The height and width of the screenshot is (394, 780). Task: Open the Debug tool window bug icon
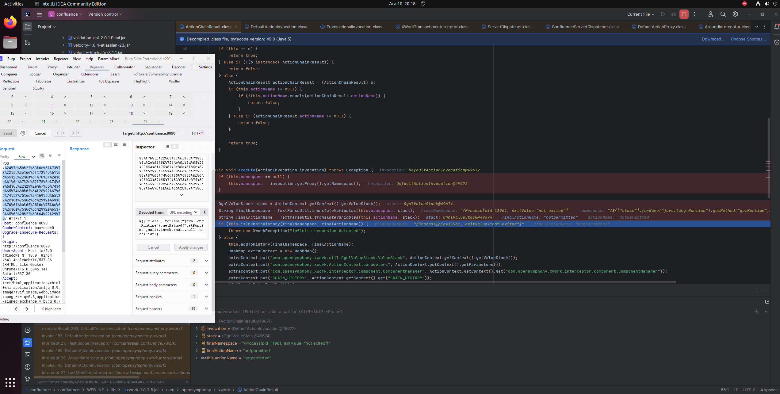(28, 342)
